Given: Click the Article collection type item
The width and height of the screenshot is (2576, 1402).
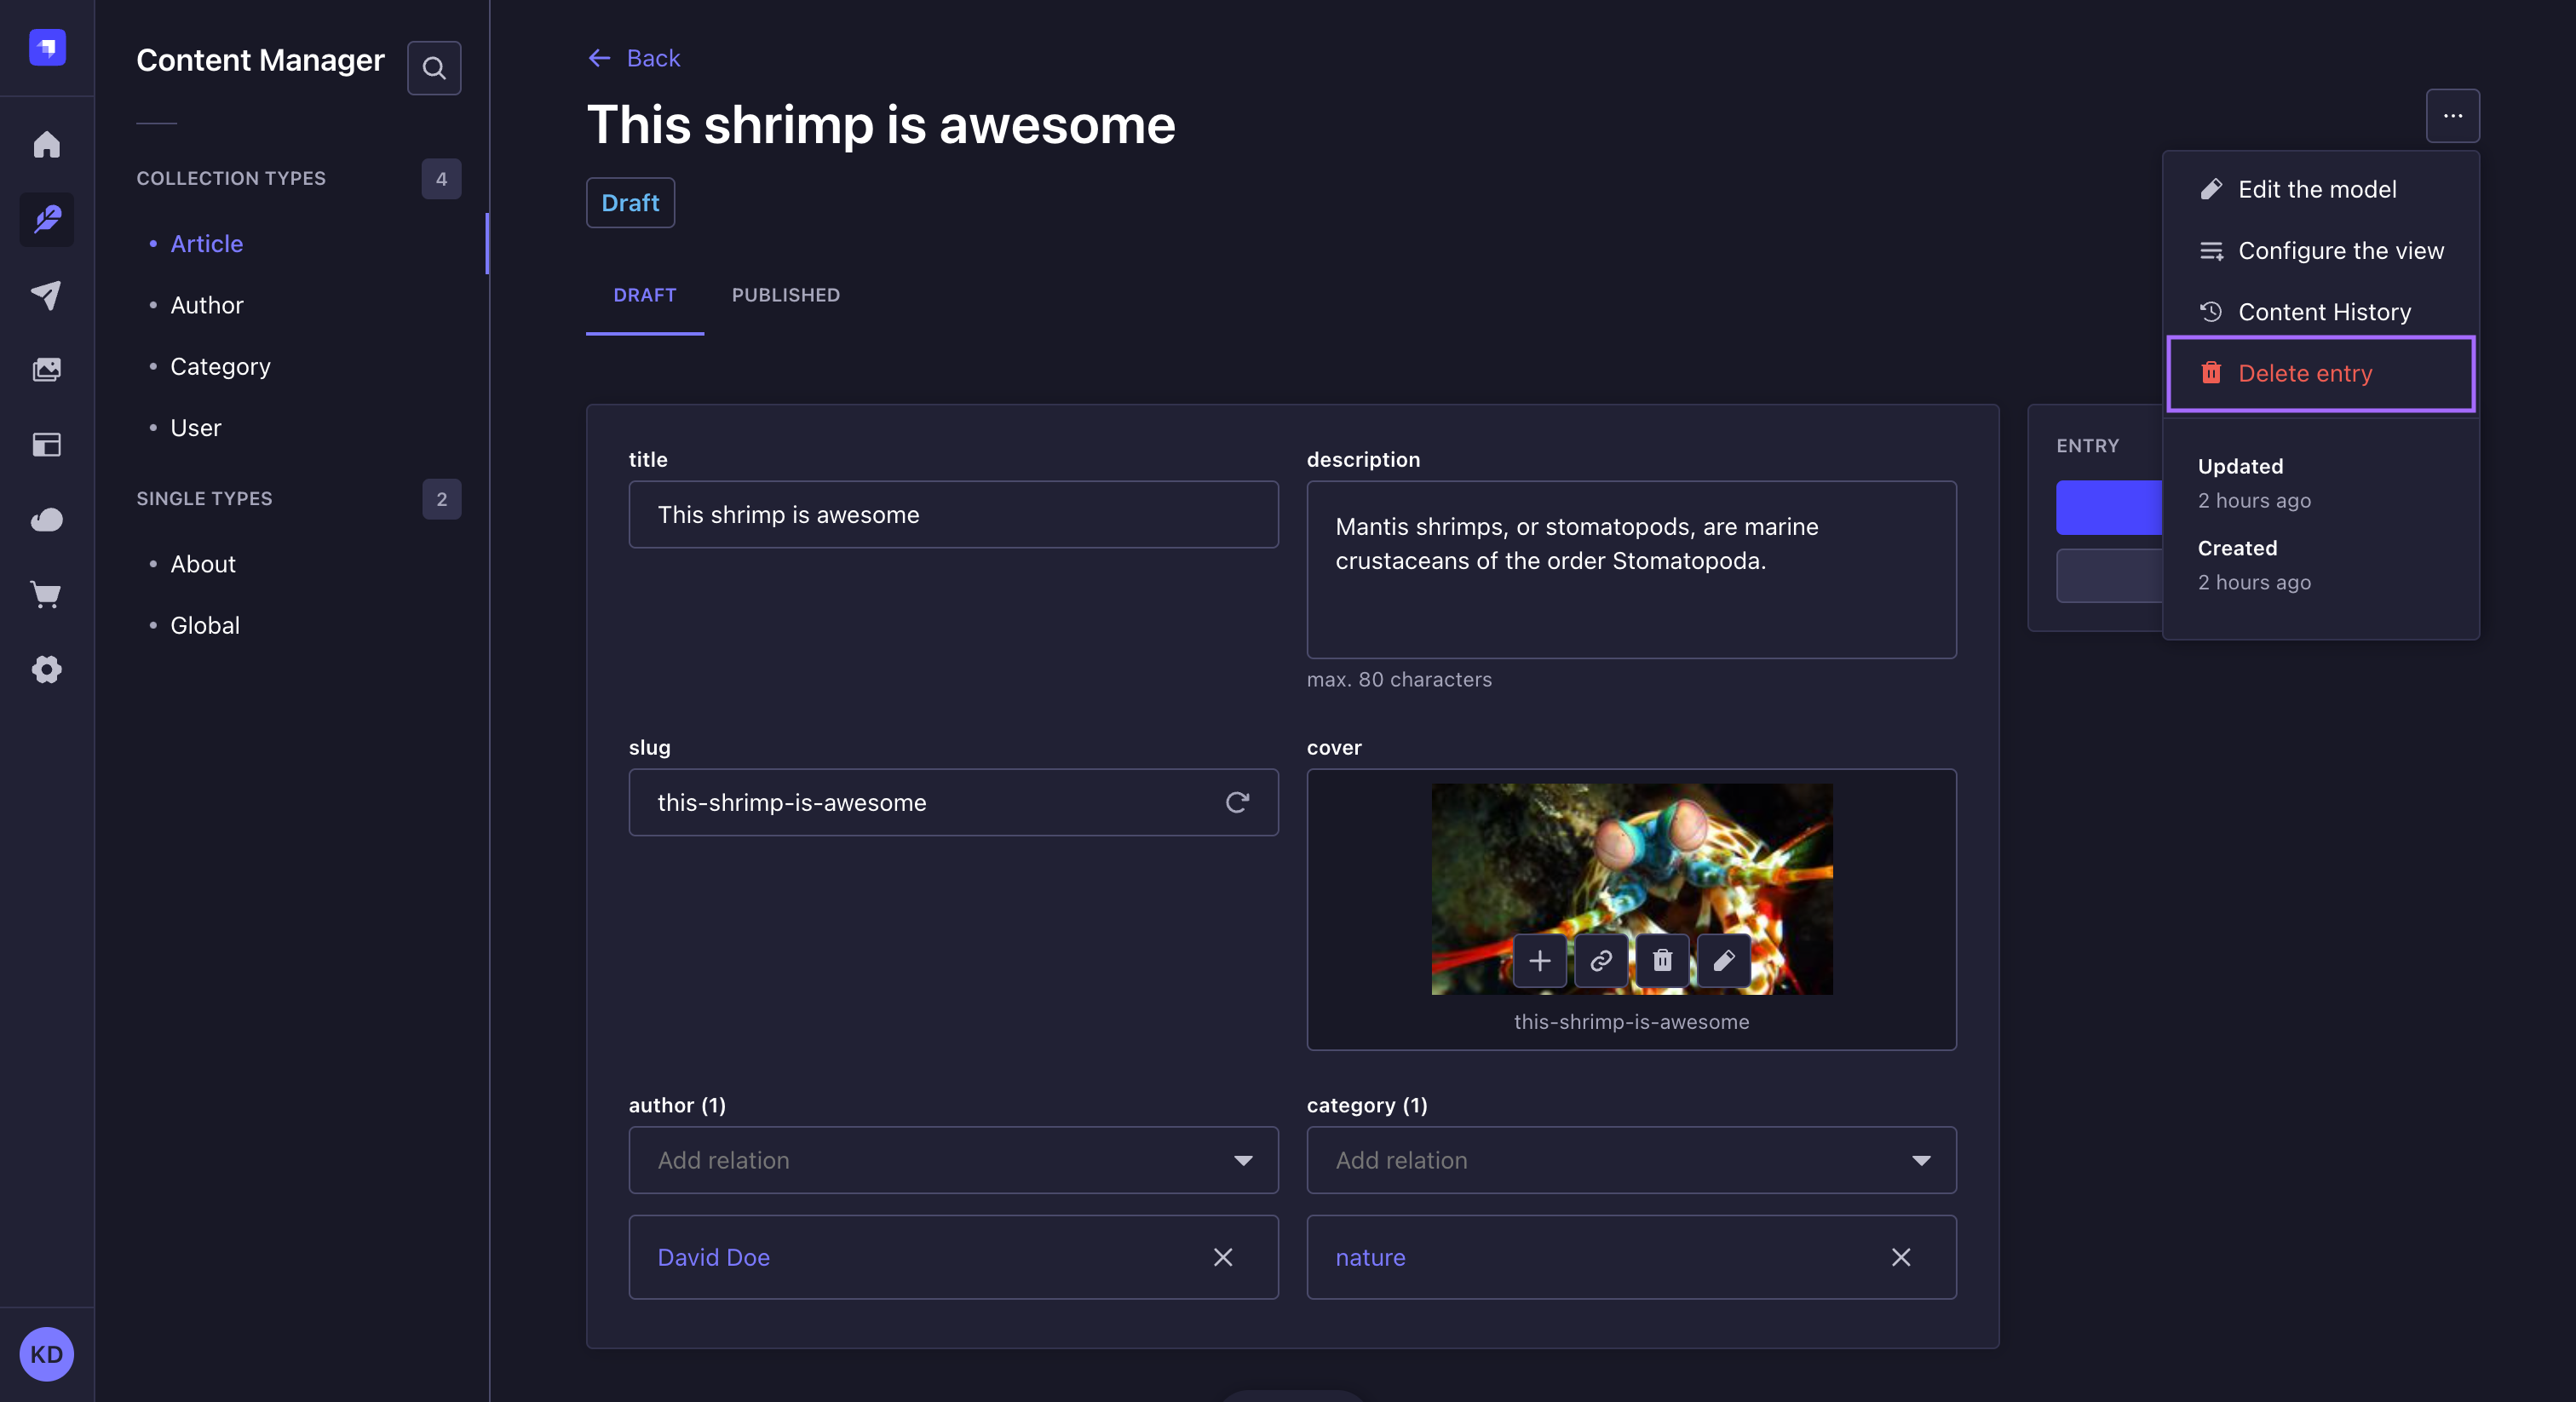Looking at the screenshot, I should [205, 244].
